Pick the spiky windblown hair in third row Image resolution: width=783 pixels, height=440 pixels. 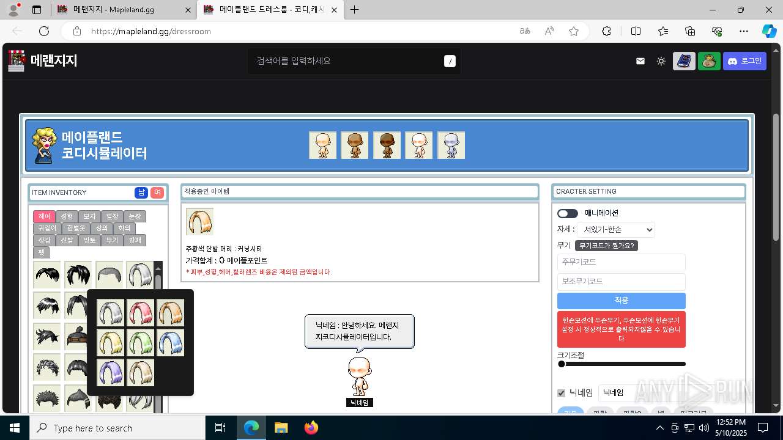coord(47,336)
